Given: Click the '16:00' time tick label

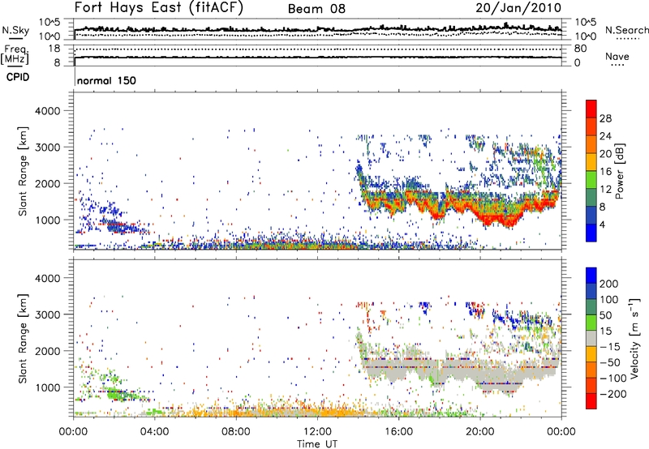Looking at the screenshot, I should pyautogui.click(x=398, y=432).
